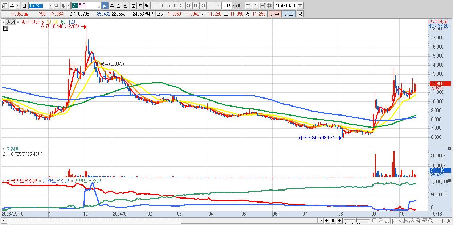Open the custom interval dropdown arrow
The height and width of the screenshot is (225, 453).
click(218, 5)
